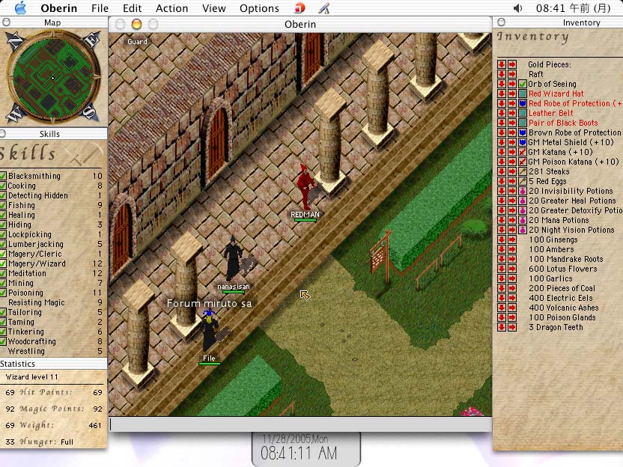The height and width of the screenshot is (467, 623).
Task: Click the Mining skill checkbox
Action: (x=3, y=283)
